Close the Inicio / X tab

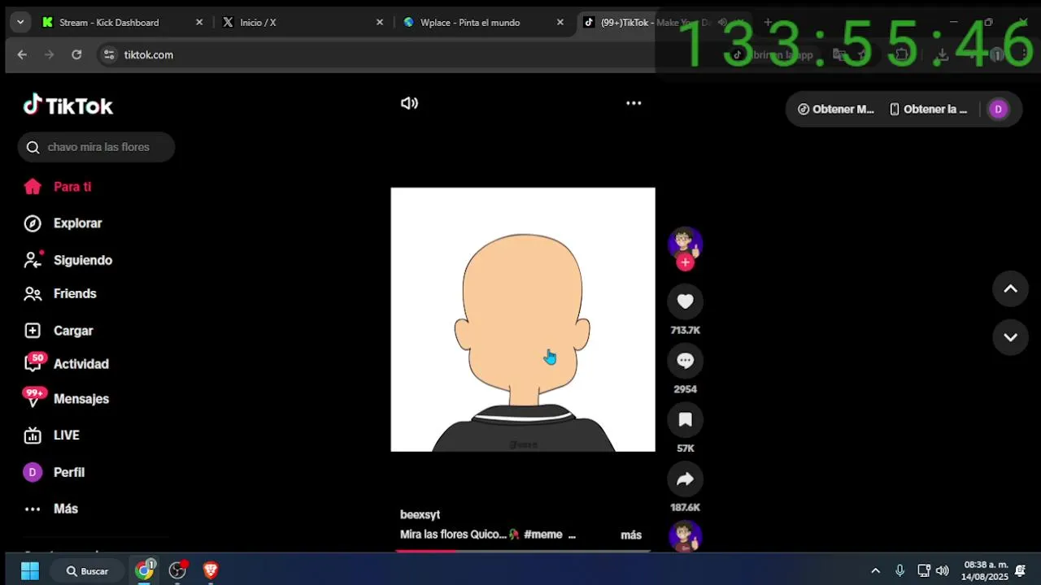coord(380,23)
